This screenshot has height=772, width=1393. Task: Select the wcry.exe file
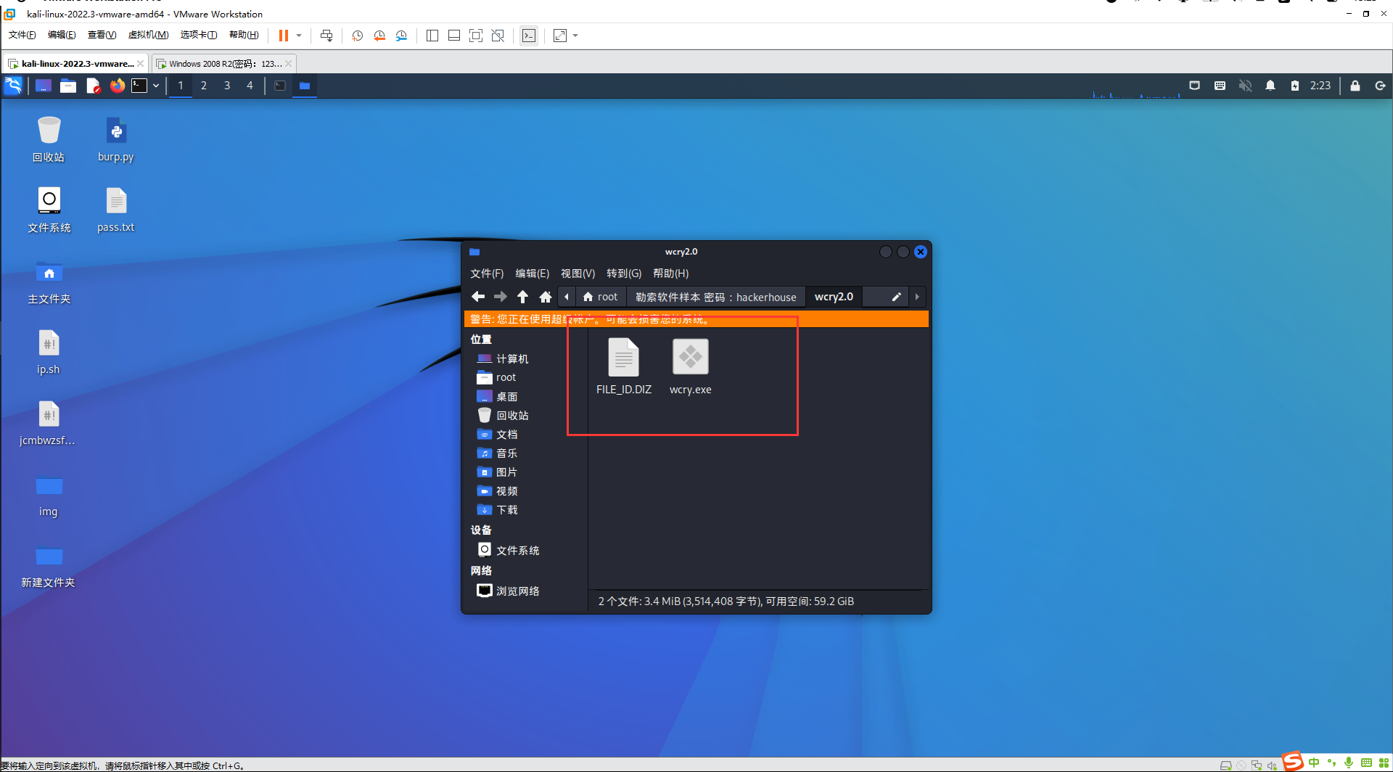pyautogui.click(x=691, y=366)
